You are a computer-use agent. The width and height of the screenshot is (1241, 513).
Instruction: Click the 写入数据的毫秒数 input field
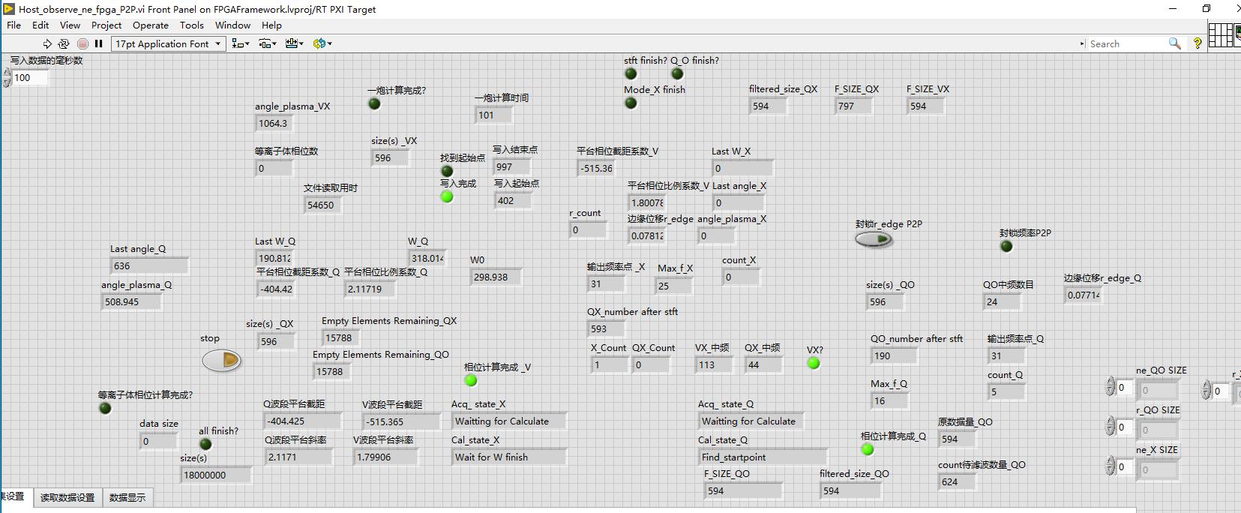click(x=30, y=77)
